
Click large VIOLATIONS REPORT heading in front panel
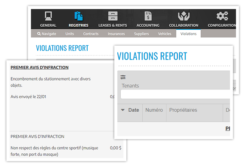(x=152, y=56)
